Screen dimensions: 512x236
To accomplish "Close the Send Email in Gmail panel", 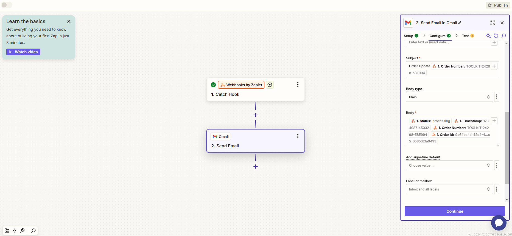I will 502,23.
